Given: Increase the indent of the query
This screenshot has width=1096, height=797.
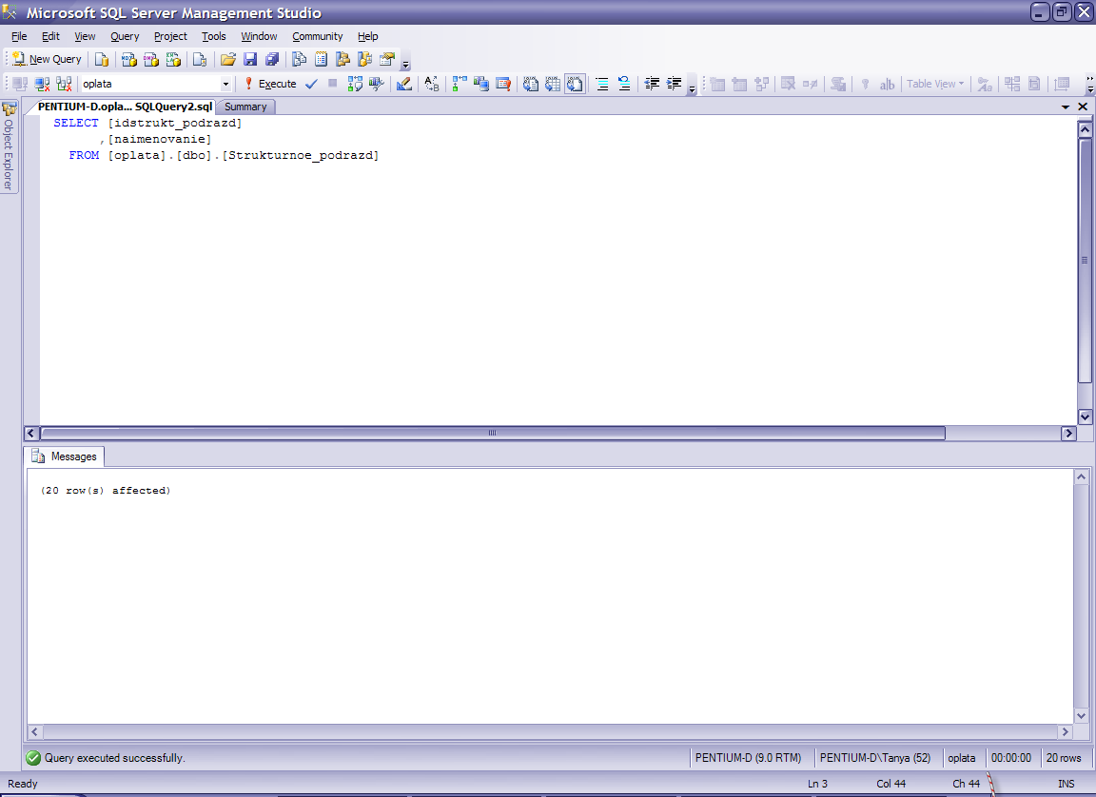Looking at the screenshot, I should (674, 84).
